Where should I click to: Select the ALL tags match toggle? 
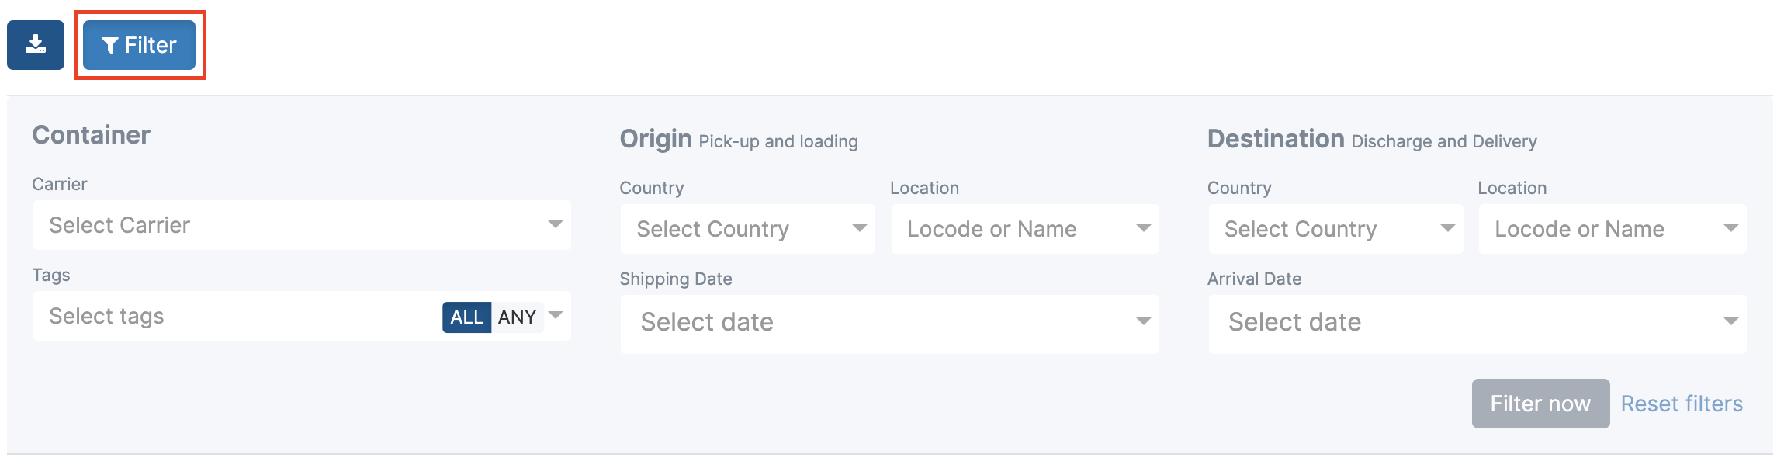[x=466, y=317]
